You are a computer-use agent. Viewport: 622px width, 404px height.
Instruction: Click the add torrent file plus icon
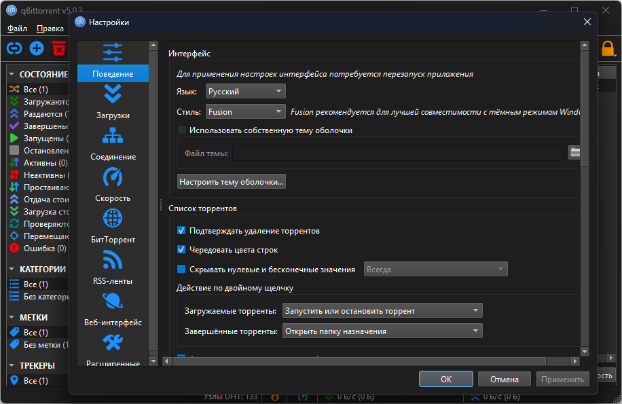point(37,49)
